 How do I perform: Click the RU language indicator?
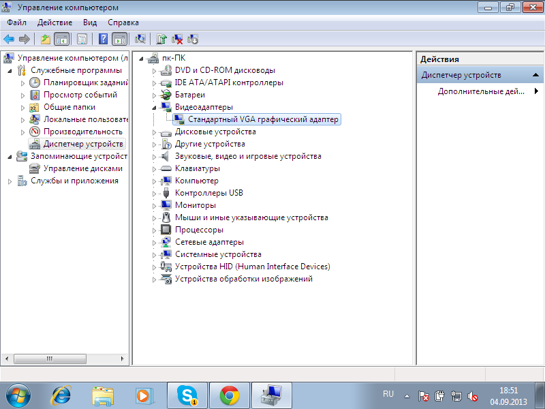tap(388, 394)
